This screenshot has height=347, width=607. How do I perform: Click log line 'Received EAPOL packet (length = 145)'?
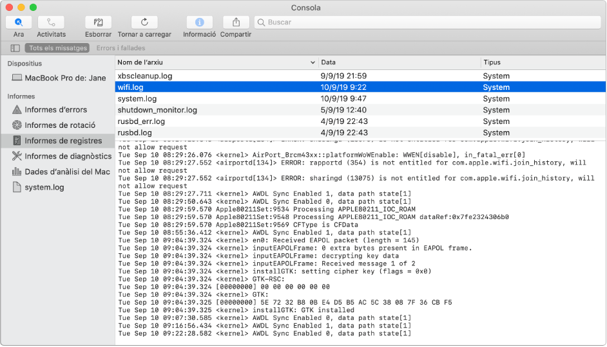[269, 240]
